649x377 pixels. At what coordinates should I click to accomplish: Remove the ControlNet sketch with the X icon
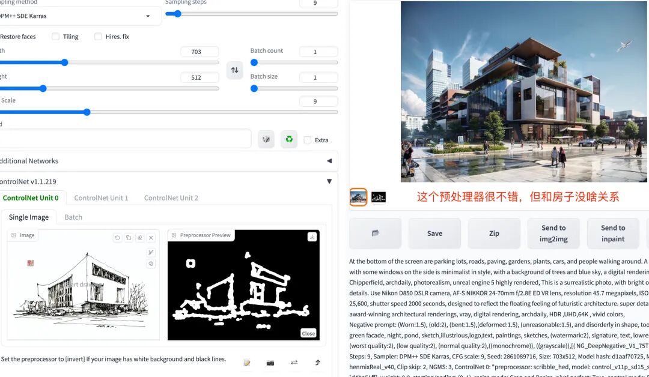(x=150, y=237)
